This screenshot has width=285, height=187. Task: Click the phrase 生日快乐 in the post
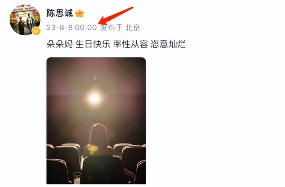click(93, 44)
